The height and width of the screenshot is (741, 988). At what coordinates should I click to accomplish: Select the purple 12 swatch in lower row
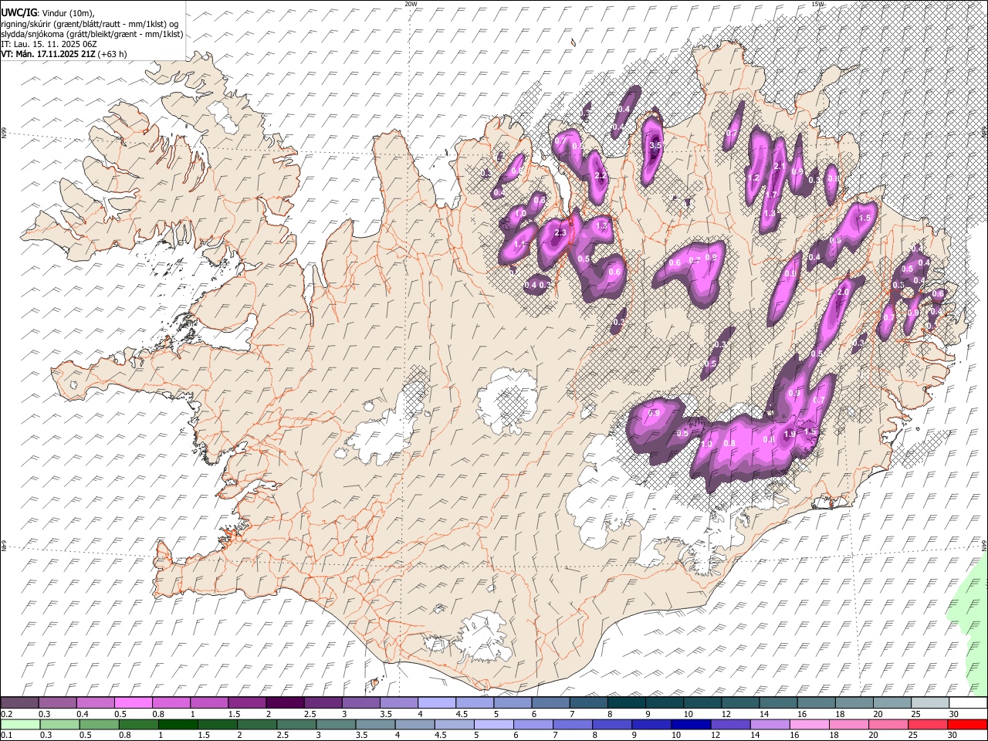730,725
